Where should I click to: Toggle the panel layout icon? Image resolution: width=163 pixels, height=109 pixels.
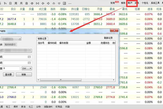[x=64, y=3]
